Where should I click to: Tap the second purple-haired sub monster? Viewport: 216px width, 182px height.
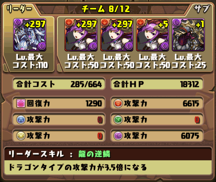pyautogui.click(x=116, y=35)
